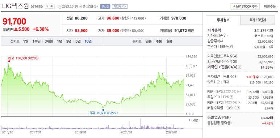Screen dimensions: 280x138
Task: Open the 기업개요 dropdown
Action: 120,7
